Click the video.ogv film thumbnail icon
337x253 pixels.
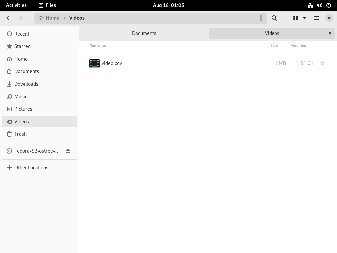coord(94,63)
